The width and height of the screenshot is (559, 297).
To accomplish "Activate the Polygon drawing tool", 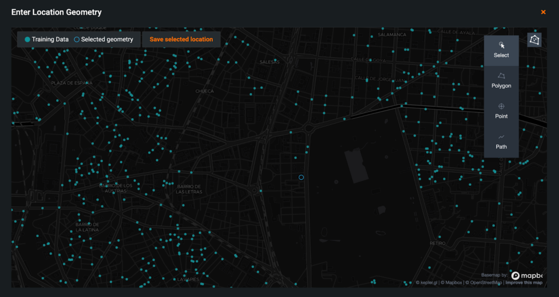I will [x=501, y=81].
